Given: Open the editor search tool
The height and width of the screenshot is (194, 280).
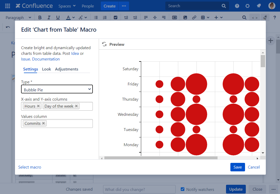Looking at the screenshot, I should pyautogui.click(x=244, y=17).
